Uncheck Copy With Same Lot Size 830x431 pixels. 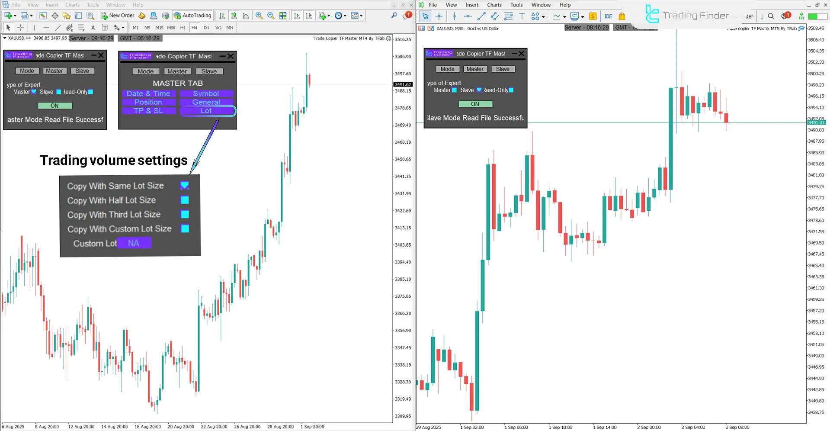pos(185,186)
